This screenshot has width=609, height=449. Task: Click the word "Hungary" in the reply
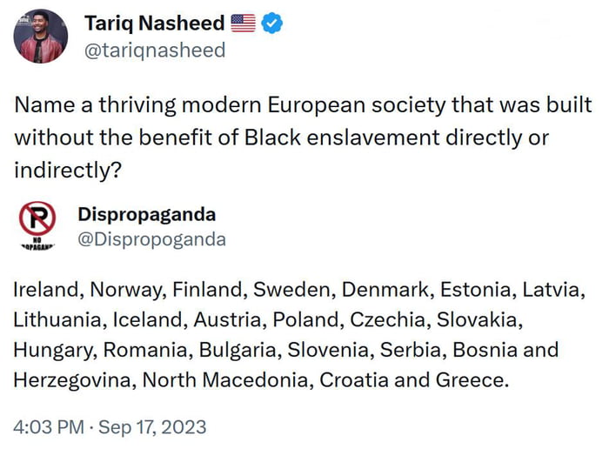point(55,350)
